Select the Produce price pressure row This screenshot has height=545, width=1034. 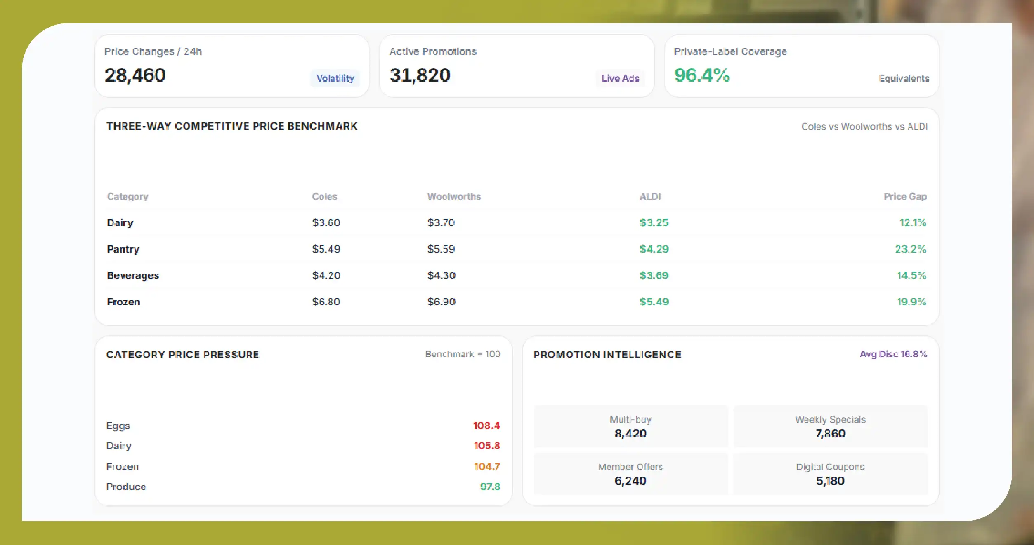click(x=303, y=487)
